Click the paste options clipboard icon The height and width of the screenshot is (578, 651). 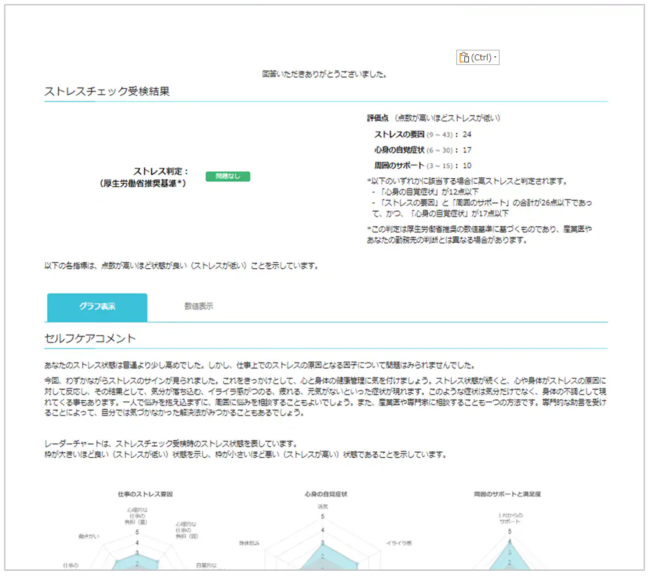click(464, 57)
